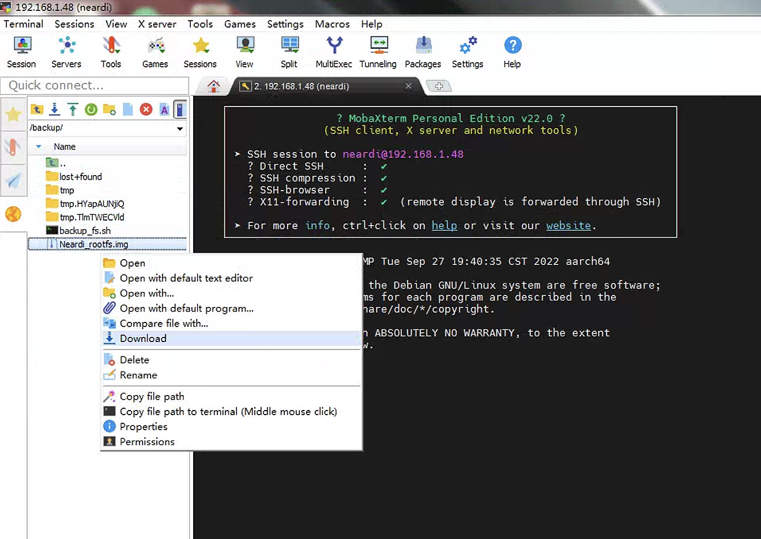Choose Compare file with...
This screenshot has height=539, width=761.
(x=231, y=324)
